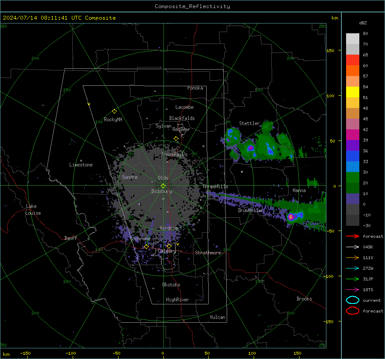Click the Brooks label

click(x=304, y=299)
